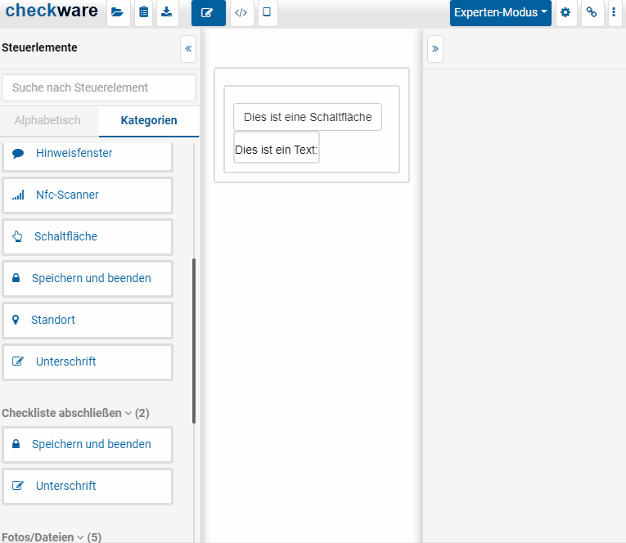Click the 'Dies ist eine Schaltfläche' button
Viewport: 626px width, 543px height.
pos(307,117)
